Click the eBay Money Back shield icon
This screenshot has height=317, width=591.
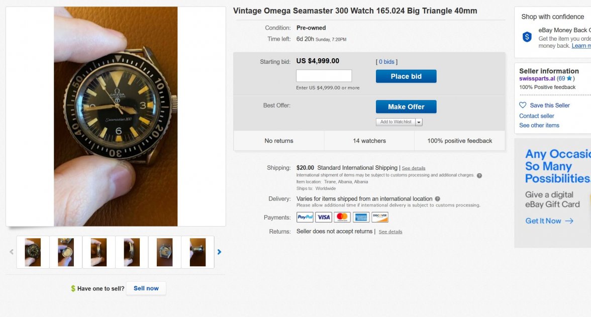tap(527, 37)
